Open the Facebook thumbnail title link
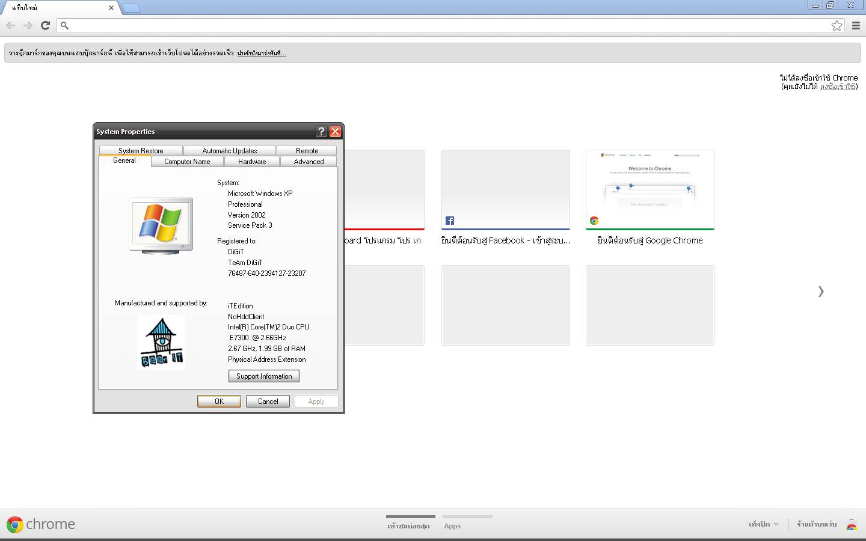Image resolution: width=866 pixels, height=541 pixels. [x=506, y=240]
